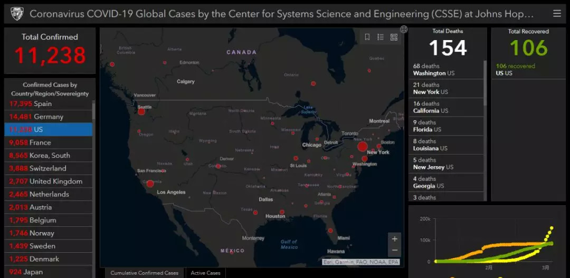Select 8 deaths Louisiana US entry
Screen dimensions: 570x278
coord(446,145)
